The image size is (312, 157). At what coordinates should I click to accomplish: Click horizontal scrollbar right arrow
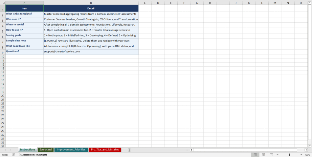pos(306,150)
